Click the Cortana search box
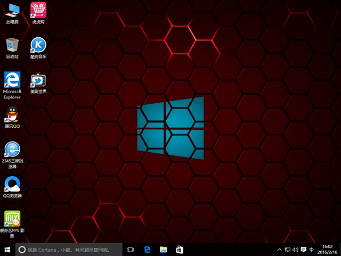The image size is (341, 256). click(69, 249)
